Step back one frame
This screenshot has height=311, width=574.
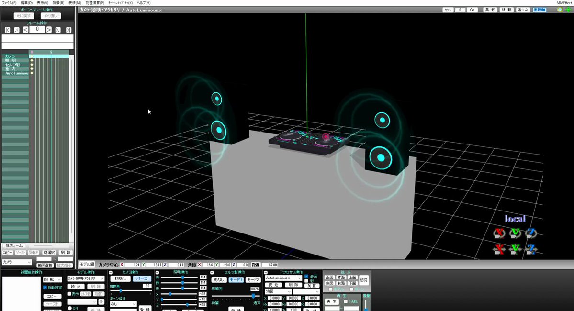(x=26, y=30)
